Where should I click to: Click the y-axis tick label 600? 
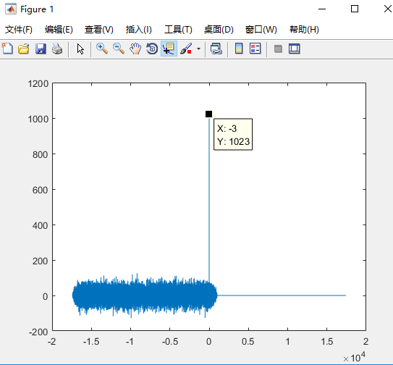coord(40,190)
